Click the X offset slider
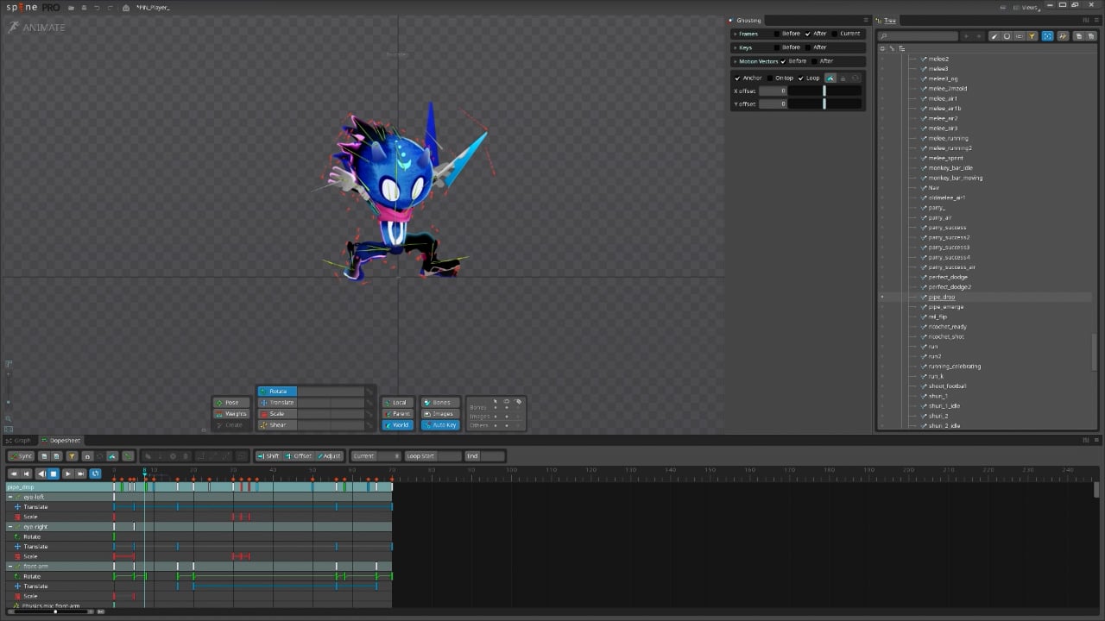The image size is (1105, 621). 824,91
